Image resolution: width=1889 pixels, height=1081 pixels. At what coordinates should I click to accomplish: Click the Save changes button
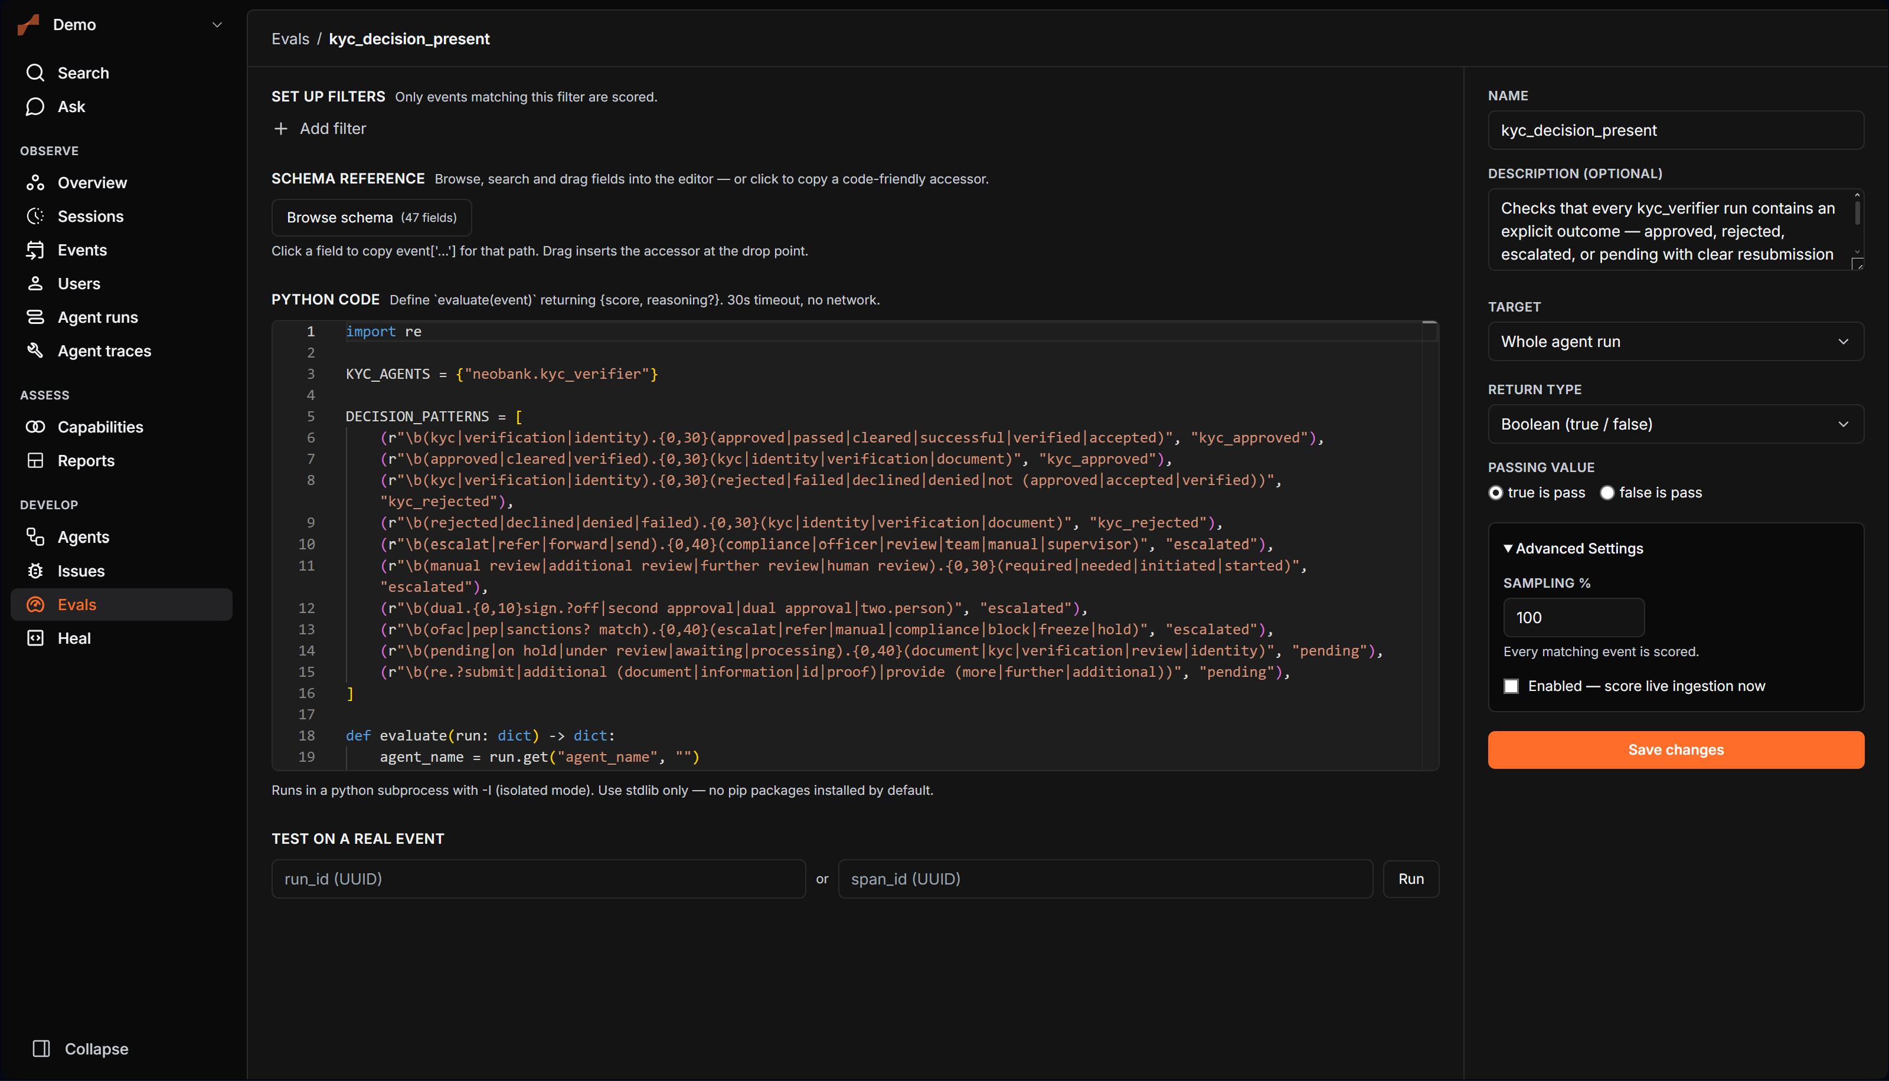tap(1675, 750)
